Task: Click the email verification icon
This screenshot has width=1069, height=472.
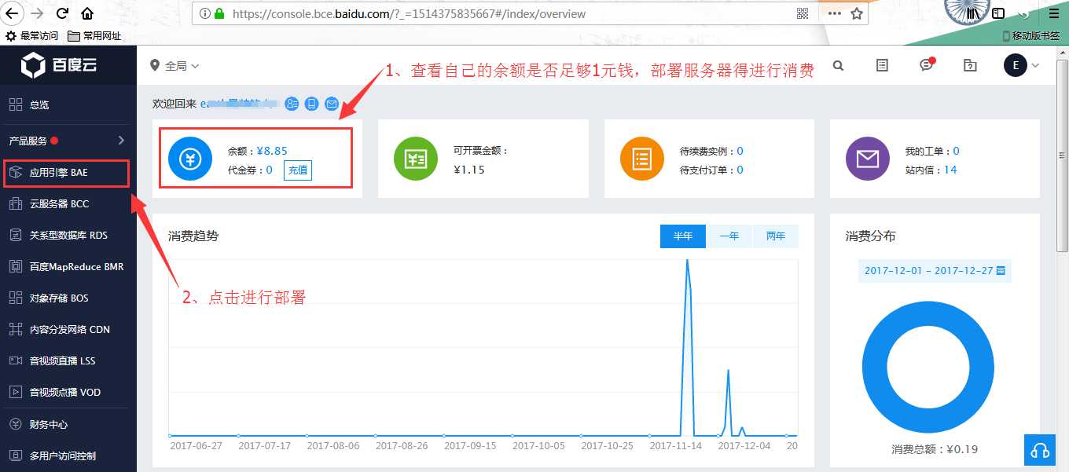Action: point(332,104)
